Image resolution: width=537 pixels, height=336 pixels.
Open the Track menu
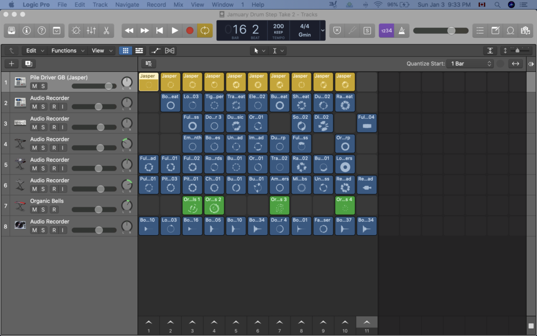click(x=100, y=4)
